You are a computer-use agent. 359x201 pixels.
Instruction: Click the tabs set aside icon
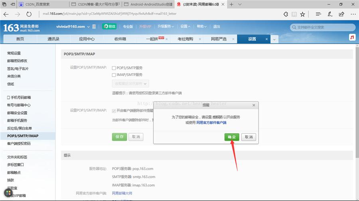(x=4, y=4)
